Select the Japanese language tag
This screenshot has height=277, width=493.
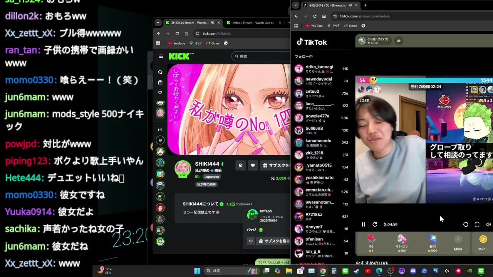coord(211,177)
